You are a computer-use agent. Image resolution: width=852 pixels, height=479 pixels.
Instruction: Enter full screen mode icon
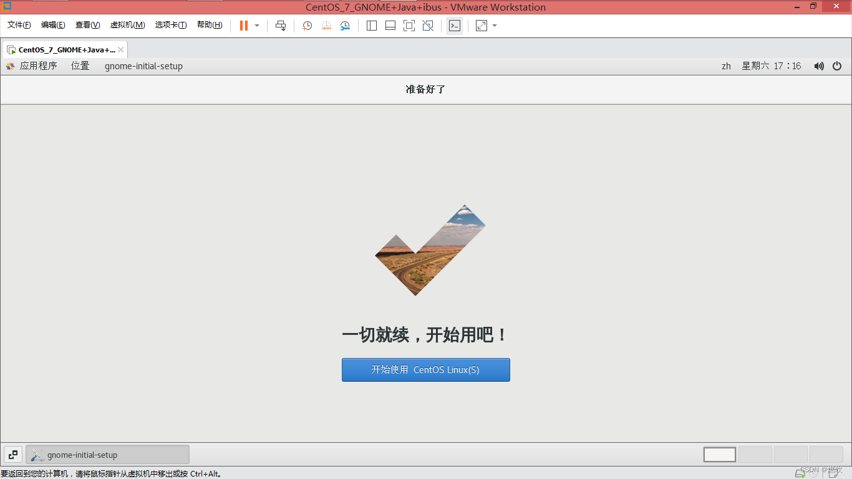pyautogui.click(x=409, y=26)
